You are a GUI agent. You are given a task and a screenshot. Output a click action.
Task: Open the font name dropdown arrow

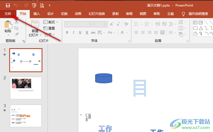(x=92, y=24)
